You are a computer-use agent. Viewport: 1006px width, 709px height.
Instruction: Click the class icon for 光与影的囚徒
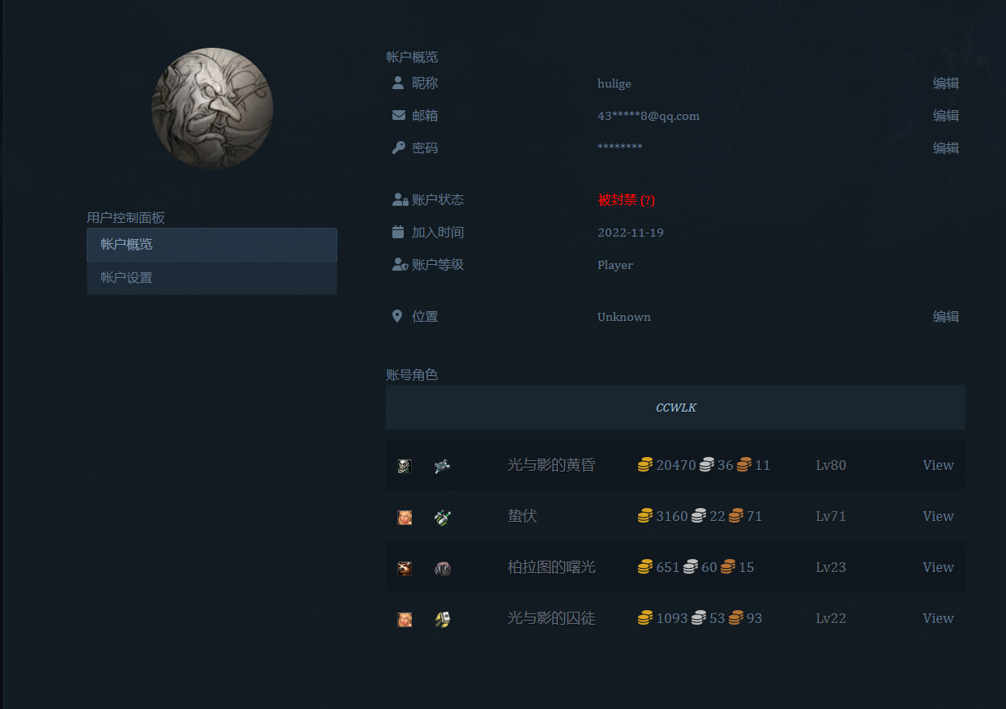tap(442, 619)
